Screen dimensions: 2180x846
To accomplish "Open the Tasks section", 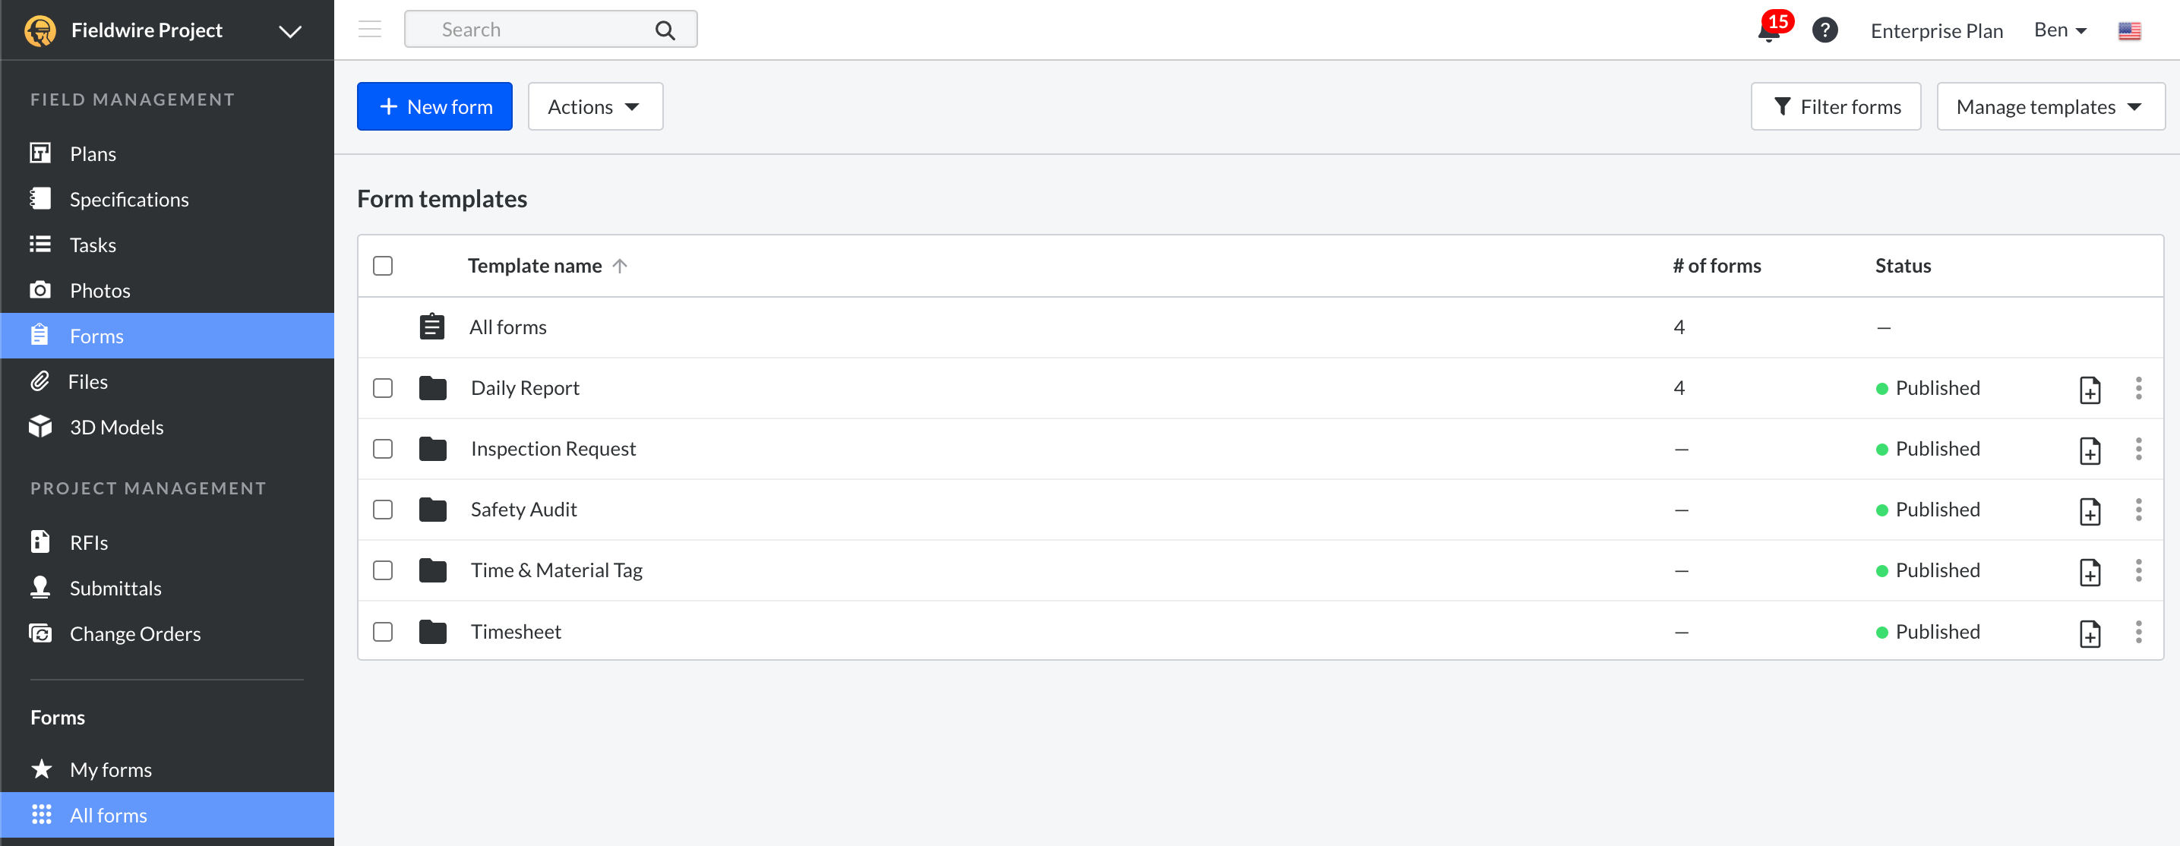I will pyautogui.click(x=93, y=245).
